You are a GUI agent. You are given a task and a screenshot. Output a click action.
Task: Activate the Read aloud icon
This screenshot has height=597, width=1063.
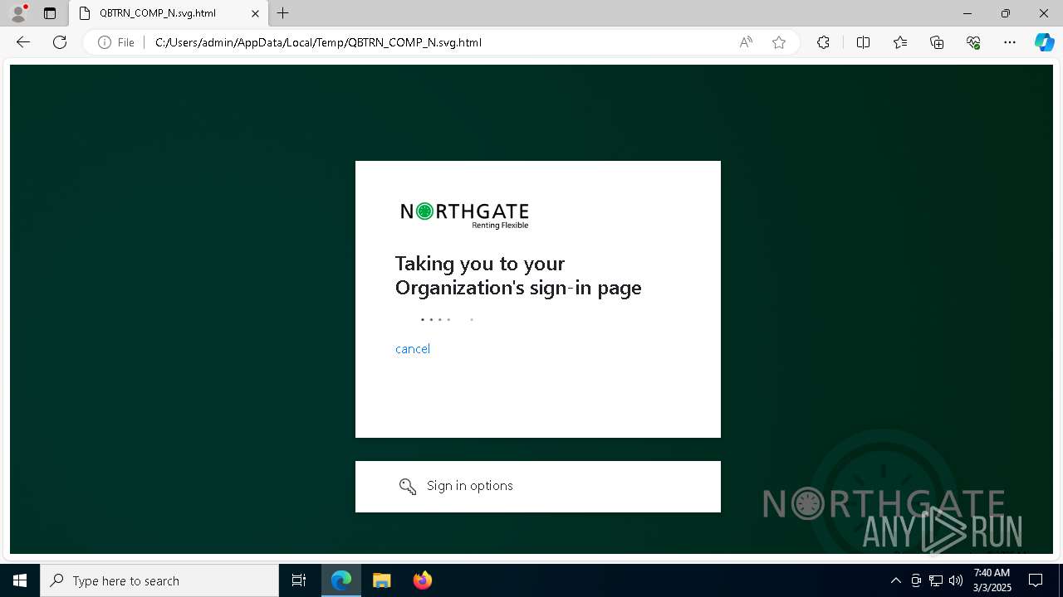coord(746,42)
